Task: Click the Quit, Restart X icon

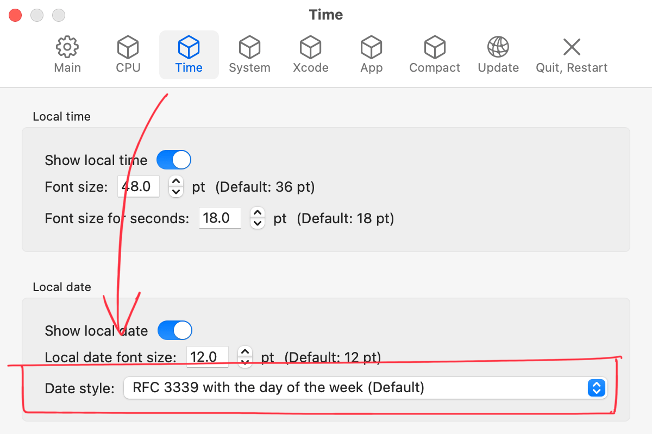Action: 572,47
